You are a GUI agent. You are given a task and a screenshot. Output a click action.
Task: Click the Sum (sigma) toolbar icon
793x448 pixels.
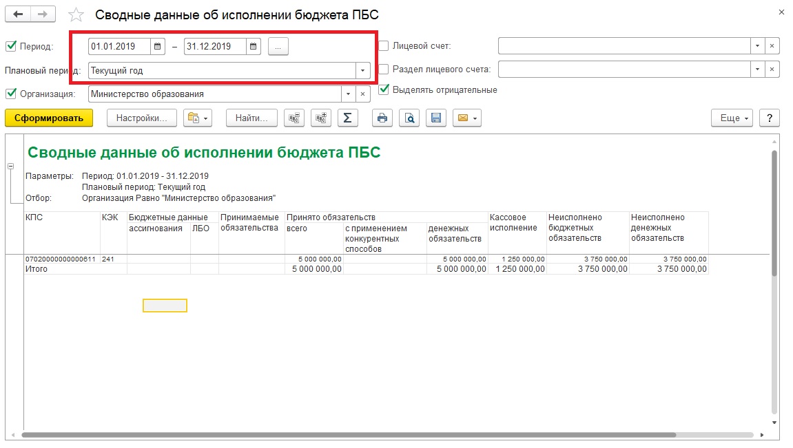(347, 118)
